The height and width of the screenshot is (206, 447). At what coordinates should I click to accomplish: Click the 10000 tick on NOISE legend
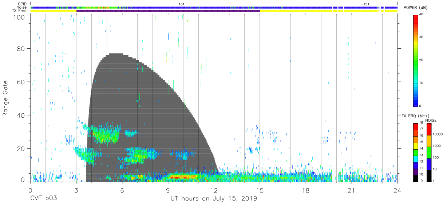tap(438, 134)
